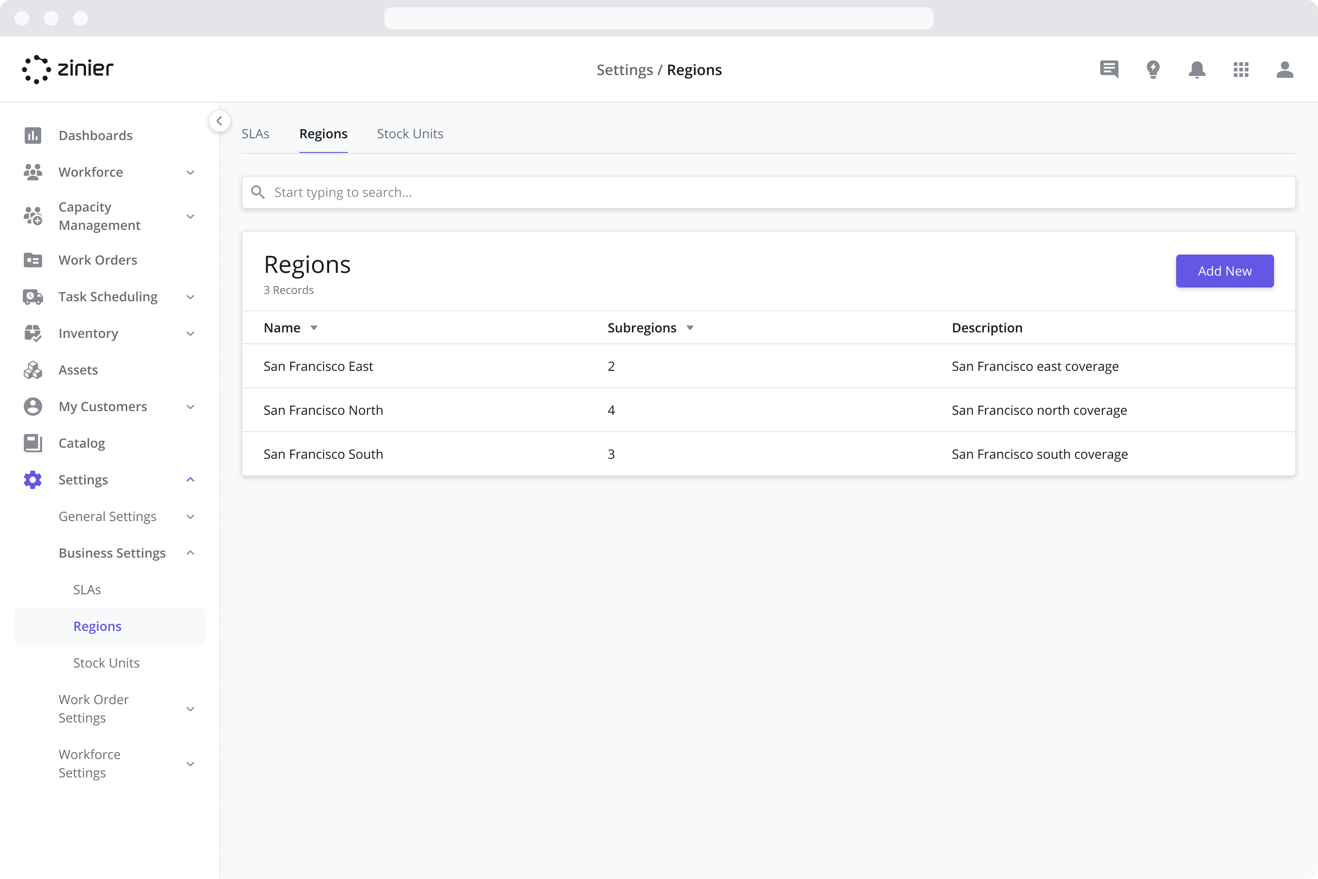Click the Capacity Management icon
This screenshot has width=1318, height=879.
coord(33,216)
